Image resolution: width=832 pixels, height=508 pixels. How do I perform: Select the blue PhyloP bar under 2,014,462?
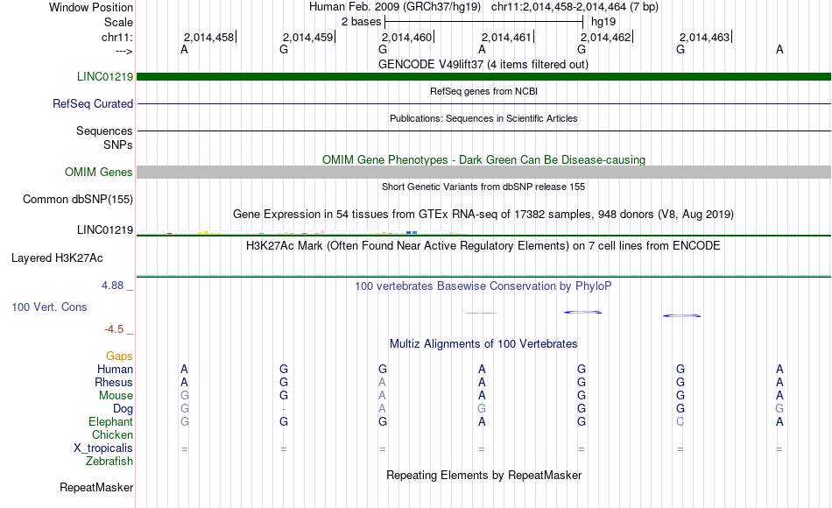(x=582, y=312)
